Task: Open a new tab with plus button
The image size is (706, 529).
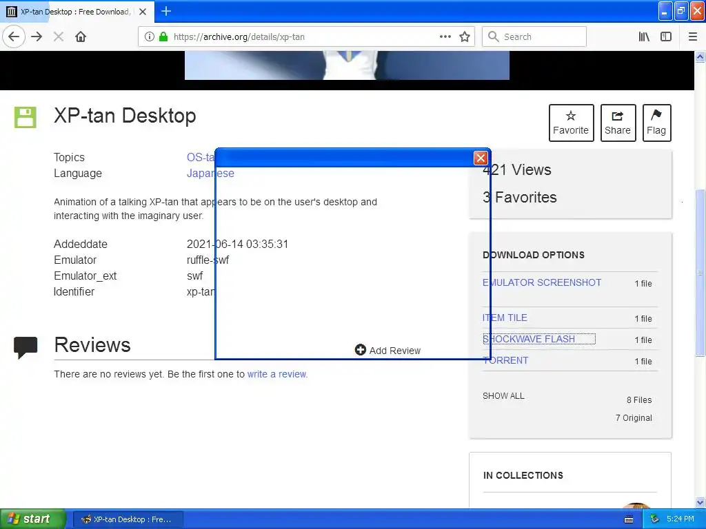Action: pyautogui.click(x=166, y=11)
